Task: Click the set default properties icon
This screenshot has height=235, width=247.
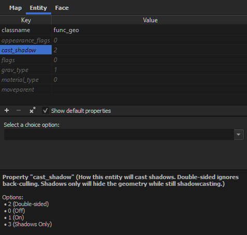Action: pyautogui.click(x=33, y=110)
